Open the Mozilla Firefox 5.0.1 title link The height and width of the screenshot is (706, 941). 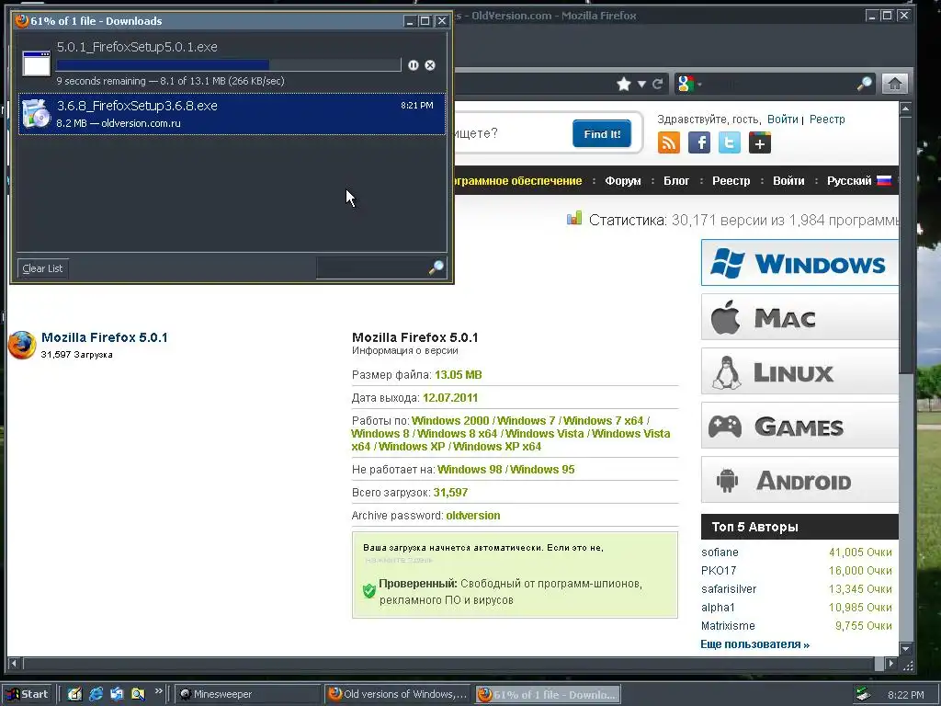(x=105, y=337)
